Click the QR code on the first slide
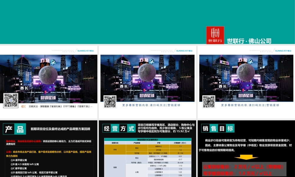The height and width of the screenshot is (177, 295). pos(11,101)
